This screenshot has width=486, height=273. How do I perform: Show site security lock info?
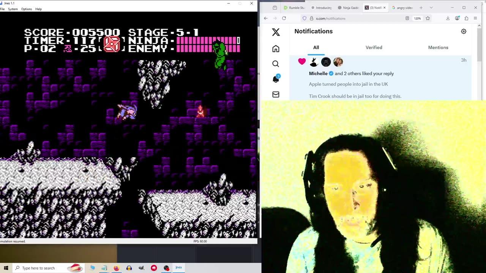311,18
